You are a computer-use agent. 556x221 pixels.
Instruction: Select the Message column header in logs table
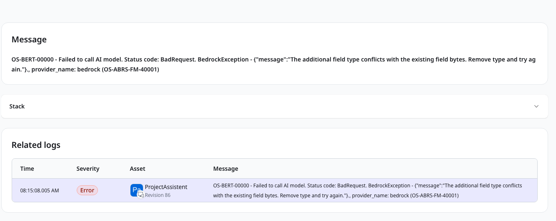click(225, 169)
